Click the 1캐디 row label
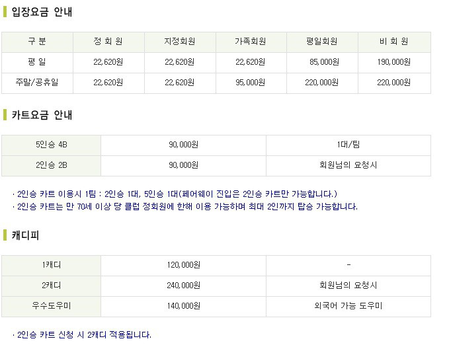Image resolution: width=449 pixels, height=347 pixels. pyautogui.click(x=52, y=265)
